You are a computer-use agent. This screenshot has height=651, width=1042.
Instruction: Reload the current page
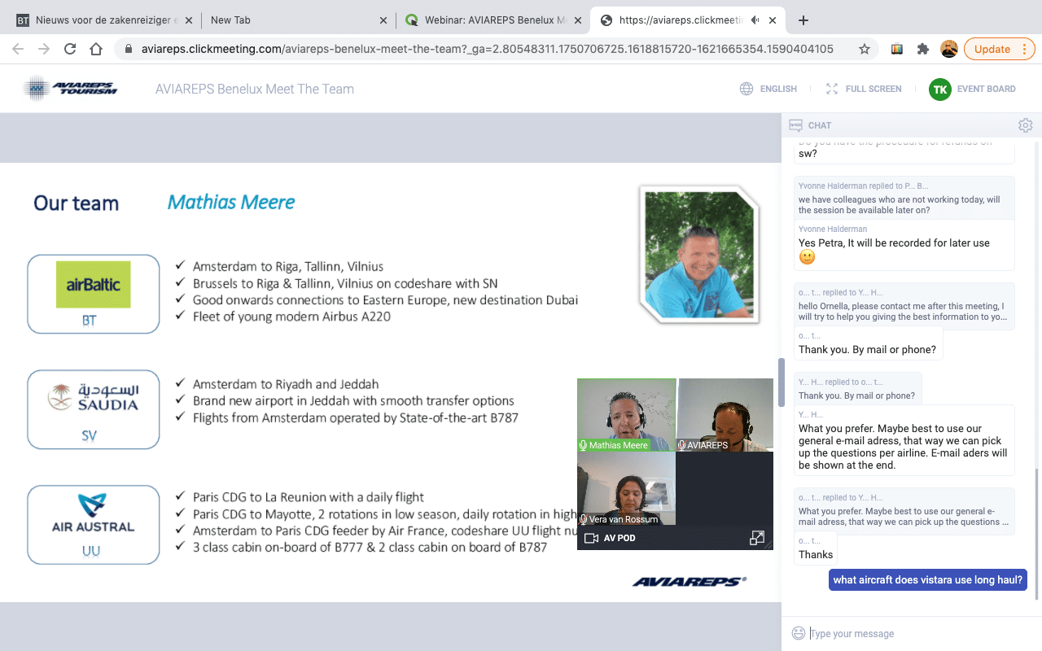pyautogui.click(x=70, y=49)
